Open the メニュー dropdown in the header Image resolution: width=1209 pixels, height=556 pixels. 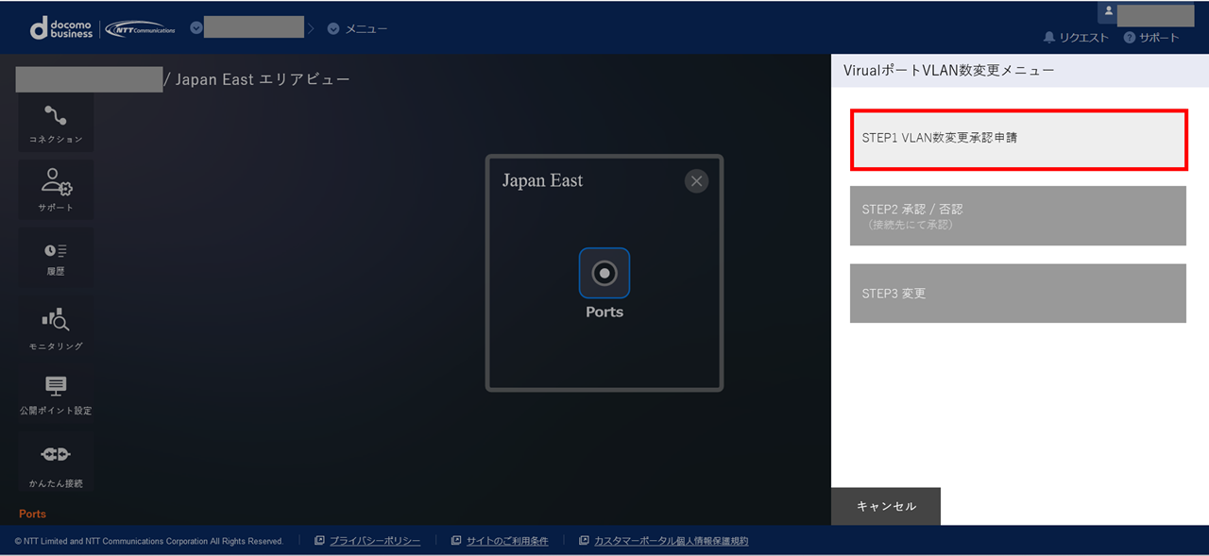point(357,28)
